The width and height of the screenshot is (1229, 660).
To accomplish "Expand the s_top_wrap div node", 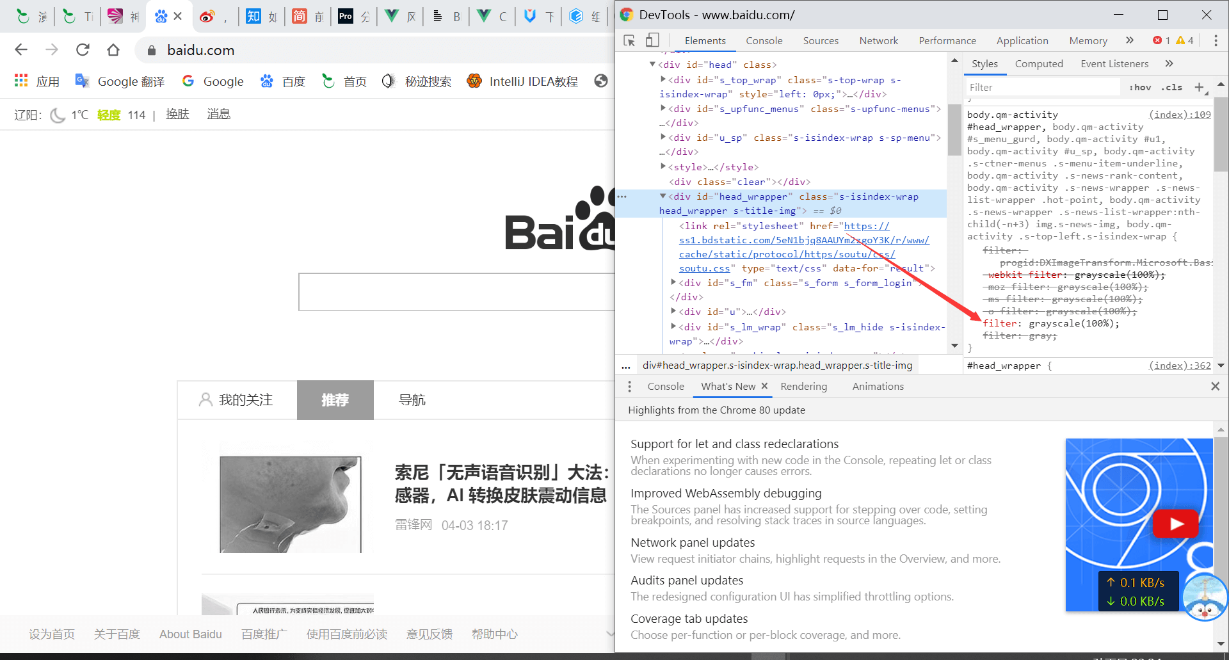I will point(663,79).
